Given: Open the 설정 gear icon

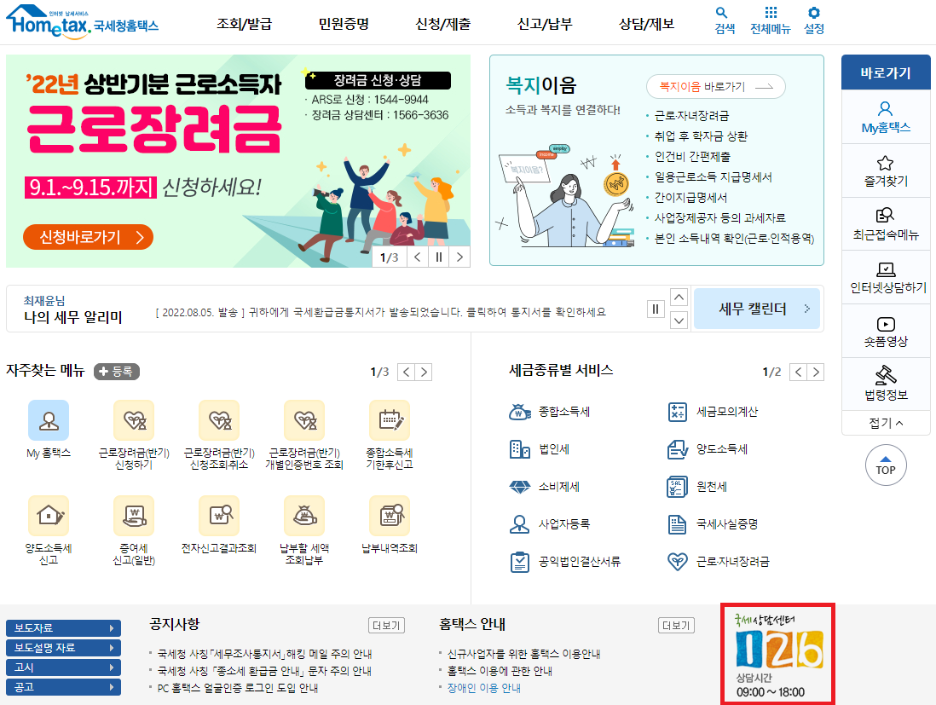Looking at the screenshot, I should click(x=816, y=19).
